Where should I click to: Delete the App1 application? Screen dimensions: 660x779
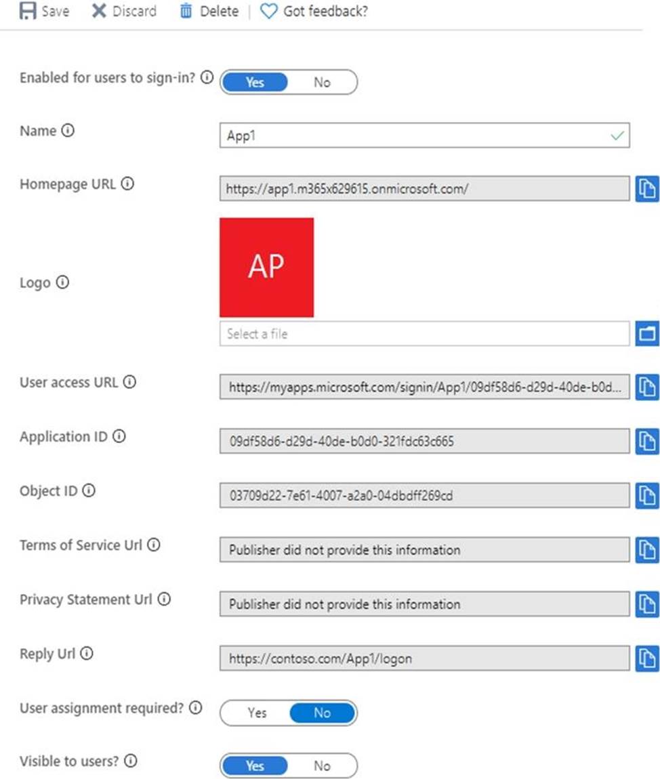pos(209,12)
